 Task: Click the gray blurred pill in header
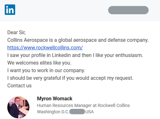pos(128,10)
